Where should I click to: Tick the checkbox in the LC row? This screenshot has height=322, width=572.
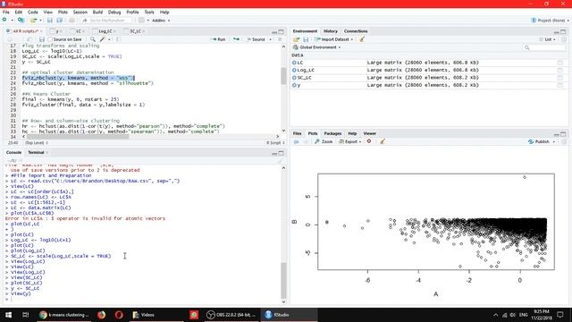[x=560, y=63]
